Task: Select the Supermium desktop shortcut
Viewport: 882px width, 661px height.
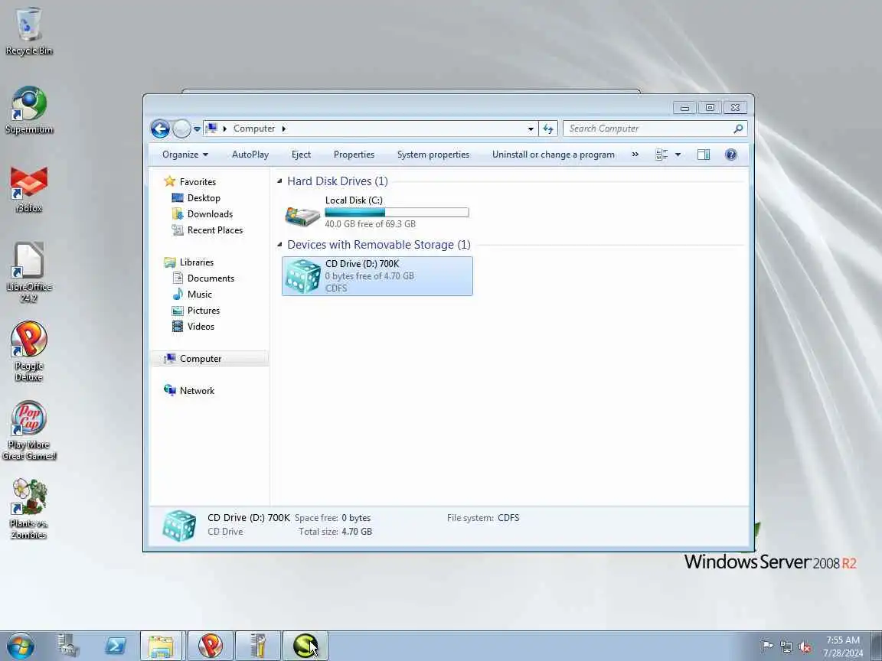Action: click(28, 110)
